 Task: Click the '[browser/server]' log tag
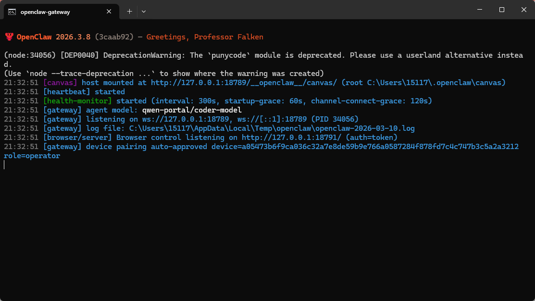[77, 138]
